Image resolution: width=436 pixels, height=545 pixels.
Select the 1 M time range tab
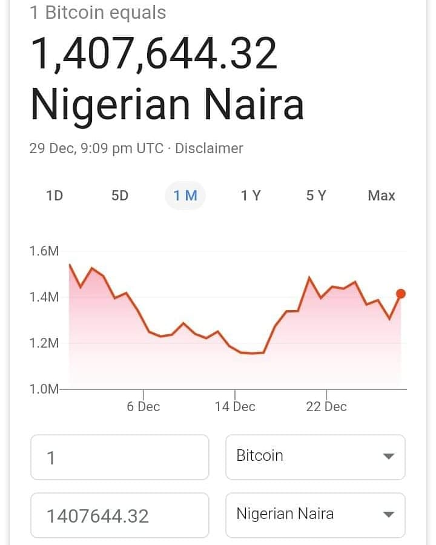[x=185, y=196]
